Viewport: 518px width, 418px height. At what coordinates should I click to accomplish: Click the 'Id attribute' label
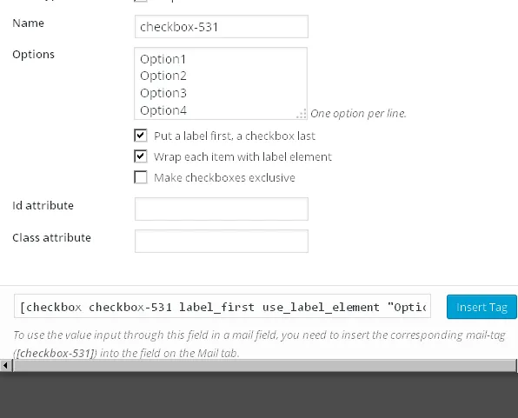(x=43, y=206)
